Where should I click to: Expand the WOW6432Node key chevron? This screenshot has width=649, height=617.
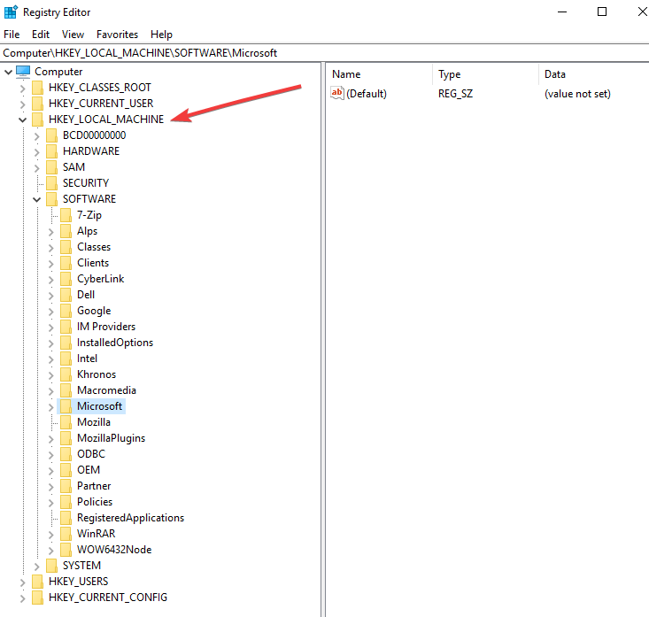pyautogui.click(x=50, y=551)
